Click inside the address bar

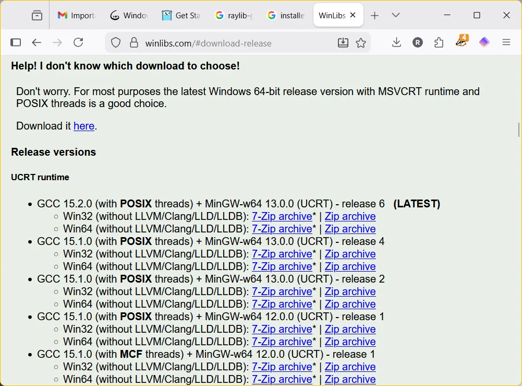[235, 43]
